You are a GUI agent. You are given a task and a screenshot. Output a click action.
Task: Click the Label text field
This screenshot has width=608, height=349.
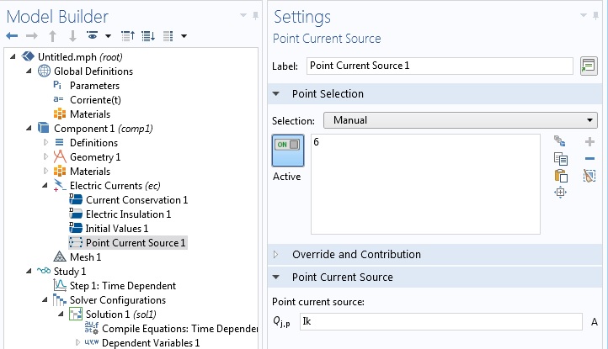click(x=440, y=66)
